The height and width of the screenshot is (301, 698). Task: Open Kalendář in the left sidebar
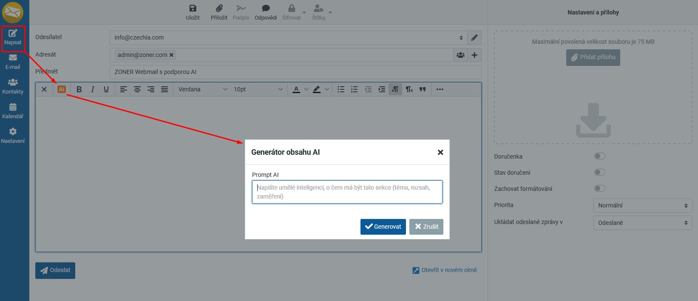13,111
